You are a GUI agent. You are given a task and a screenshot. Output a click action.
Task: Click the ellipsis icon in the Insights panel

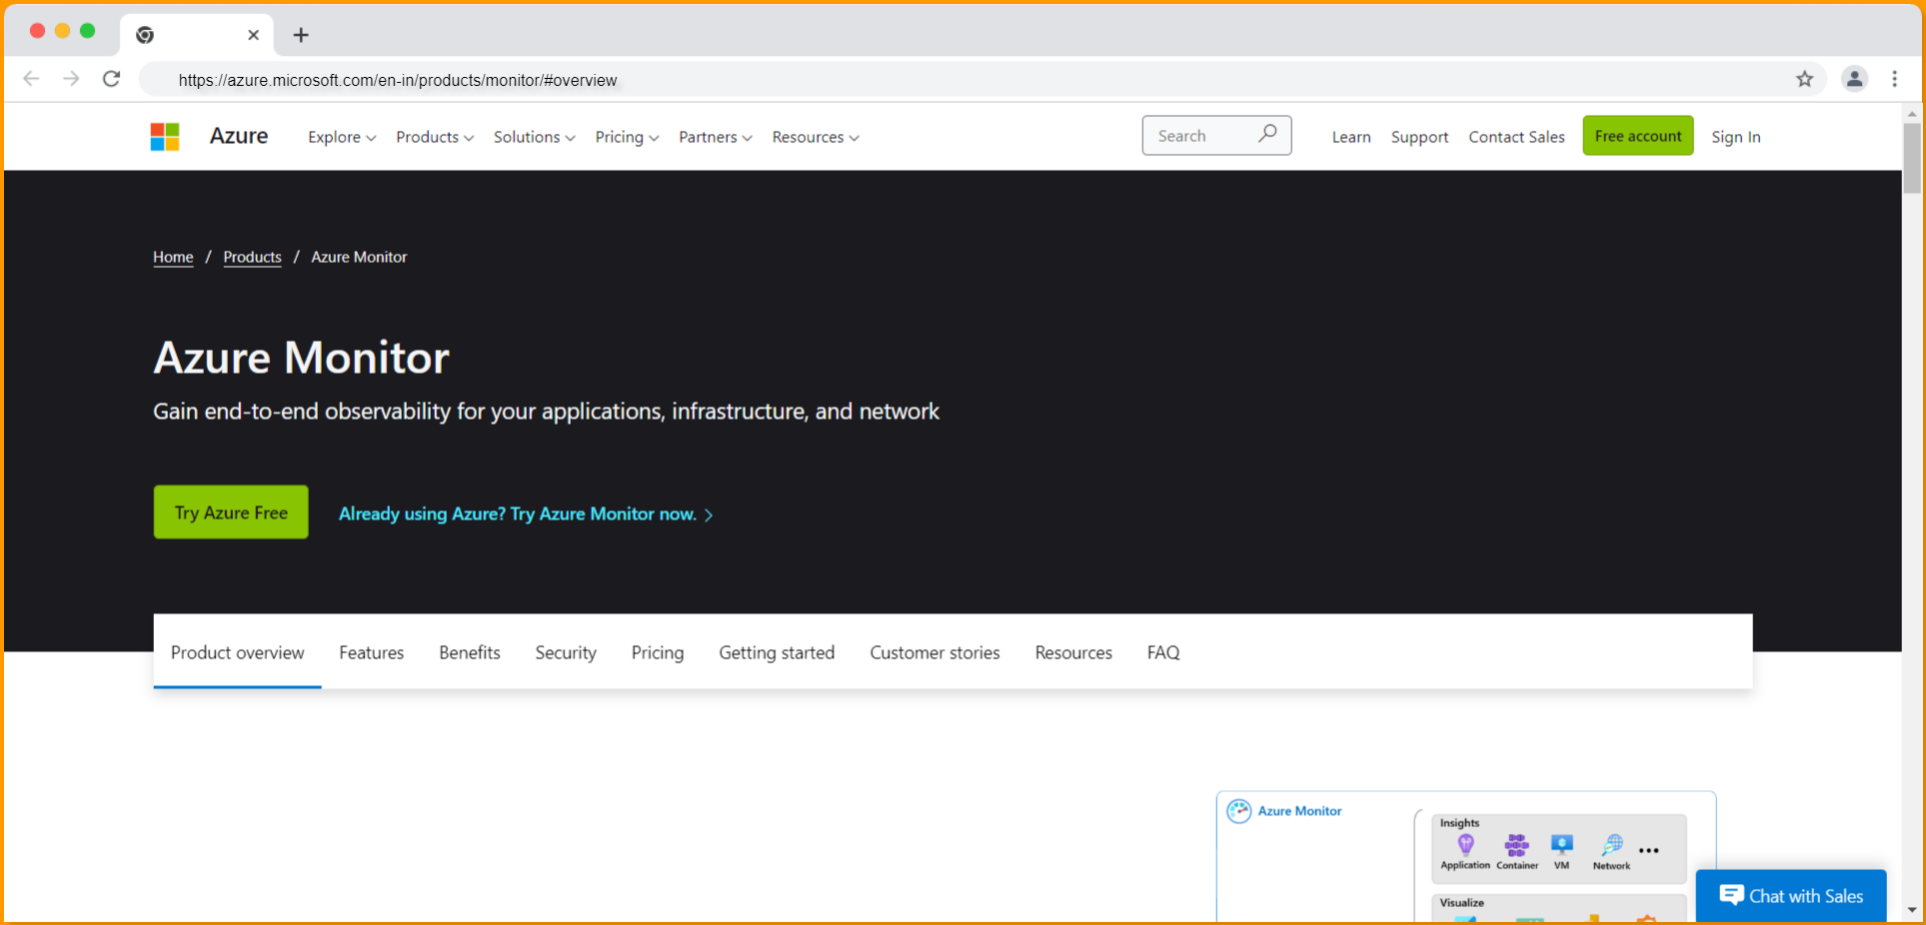[x=1649, y=849]
